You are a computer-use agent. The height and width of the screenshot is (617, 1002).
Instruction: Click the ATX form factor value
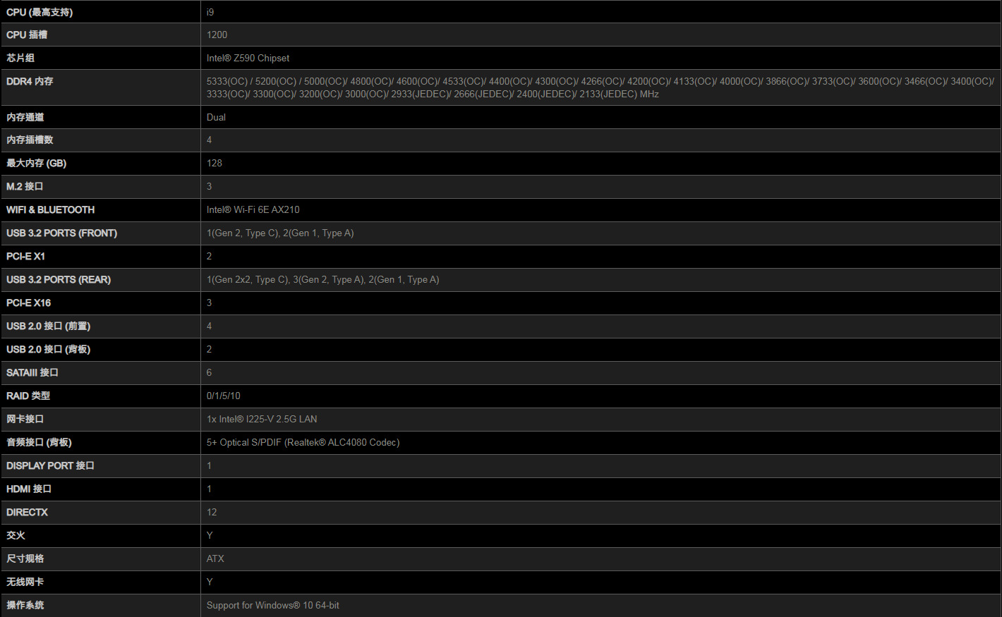(215, 558)
